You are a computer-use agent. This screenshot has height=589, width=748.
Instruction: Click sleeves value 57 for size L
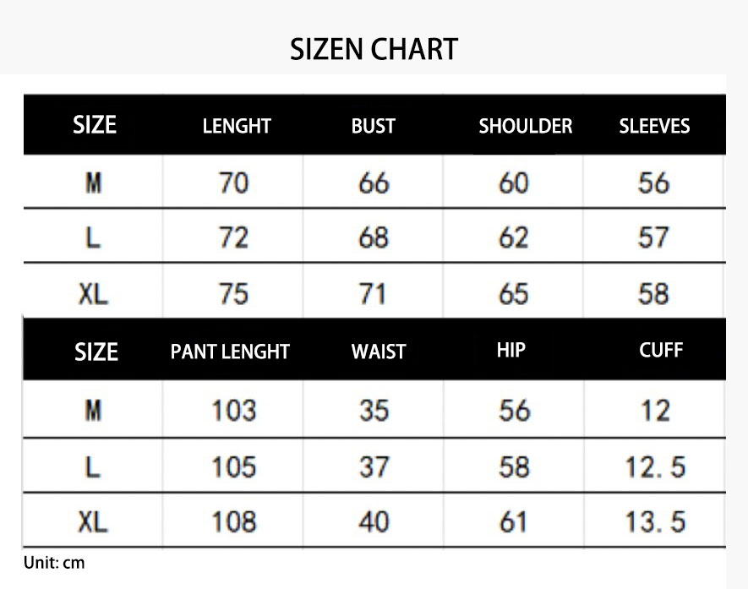coord(653,237)
